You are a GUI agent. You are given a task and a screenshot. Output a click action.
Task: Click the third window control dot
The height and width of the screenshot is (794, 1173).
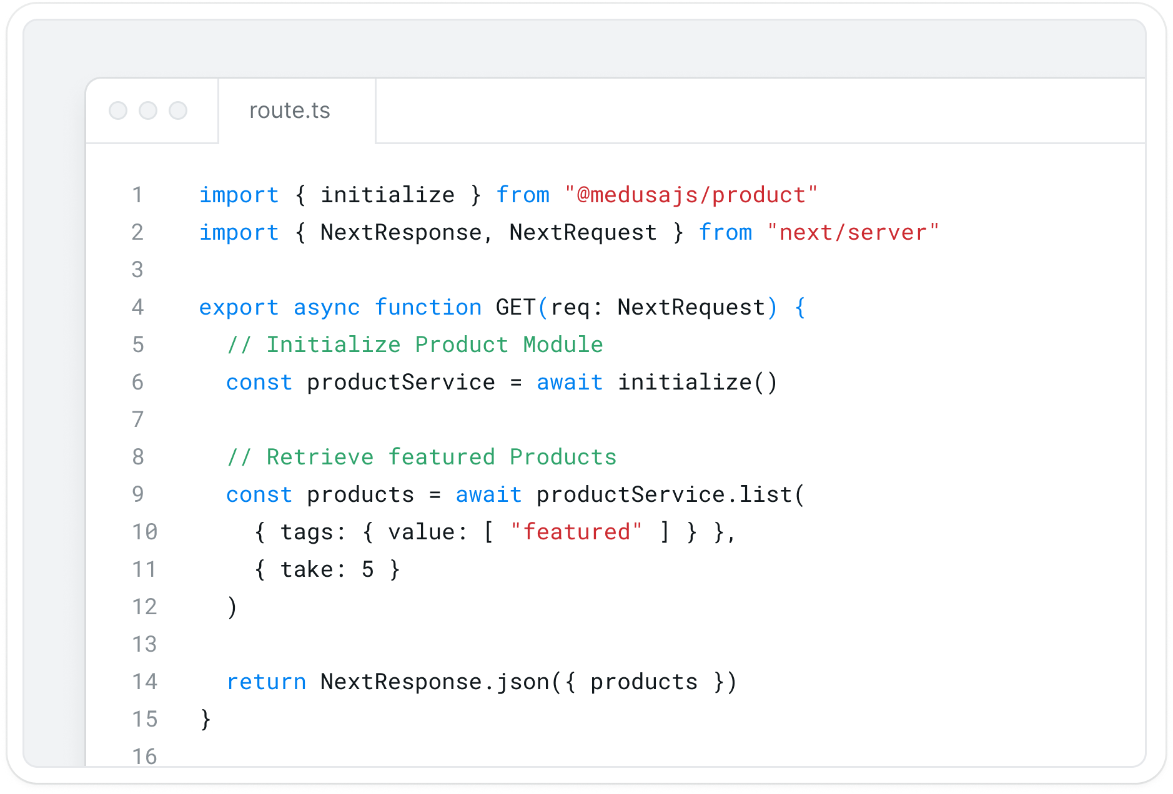coord(178,110)
